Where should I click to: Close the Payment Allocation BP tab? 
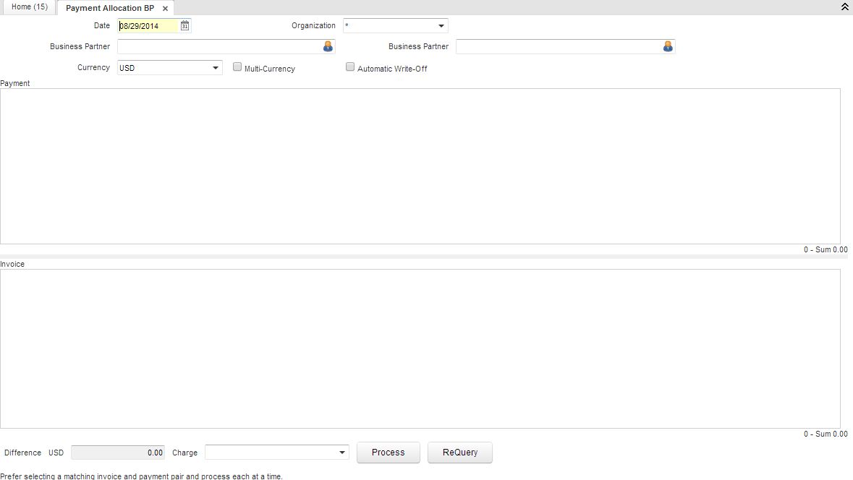pos(165,9)
